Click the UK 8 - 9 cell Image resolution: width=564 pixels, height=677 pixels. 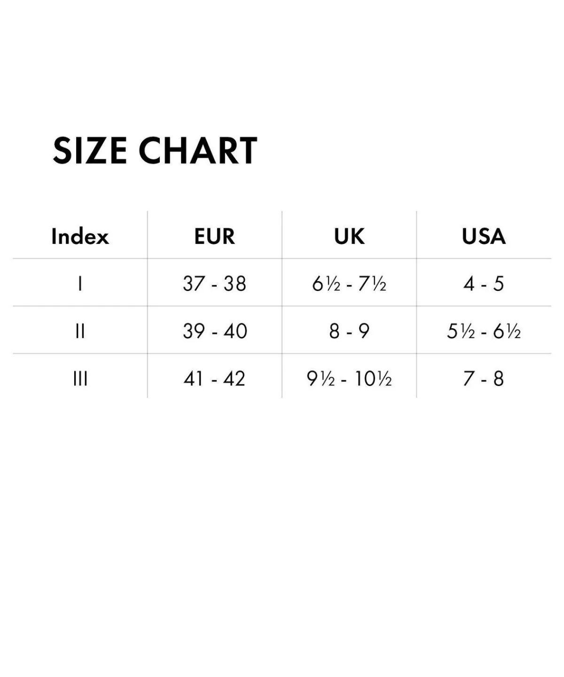349,331
